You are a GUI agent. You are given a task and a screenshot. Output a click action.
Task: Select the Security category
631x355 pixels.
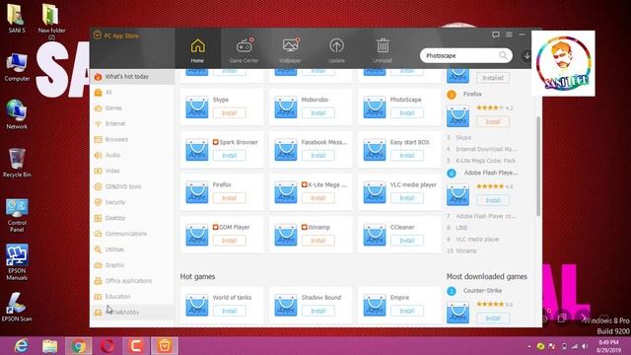[x=132, y=202]
